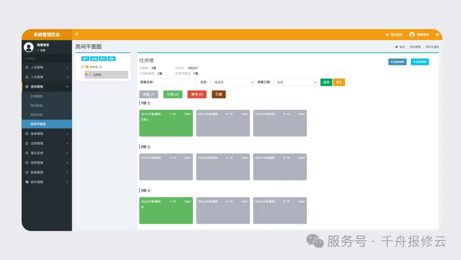
Task: Click the 房屋名称 text input field
Action: [x=176, y=82]
